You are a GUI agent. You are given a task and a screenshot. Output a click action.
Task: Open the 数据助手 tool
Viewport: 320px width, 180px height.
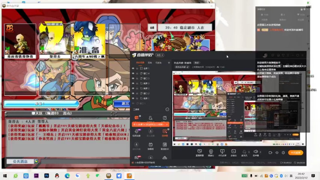coord(165,146)
